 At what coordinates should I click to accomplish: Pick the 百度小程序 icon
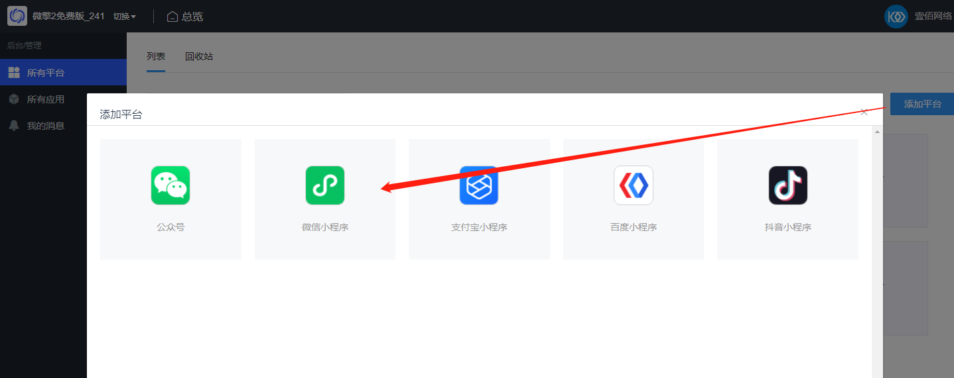click(x=634, y=185)
